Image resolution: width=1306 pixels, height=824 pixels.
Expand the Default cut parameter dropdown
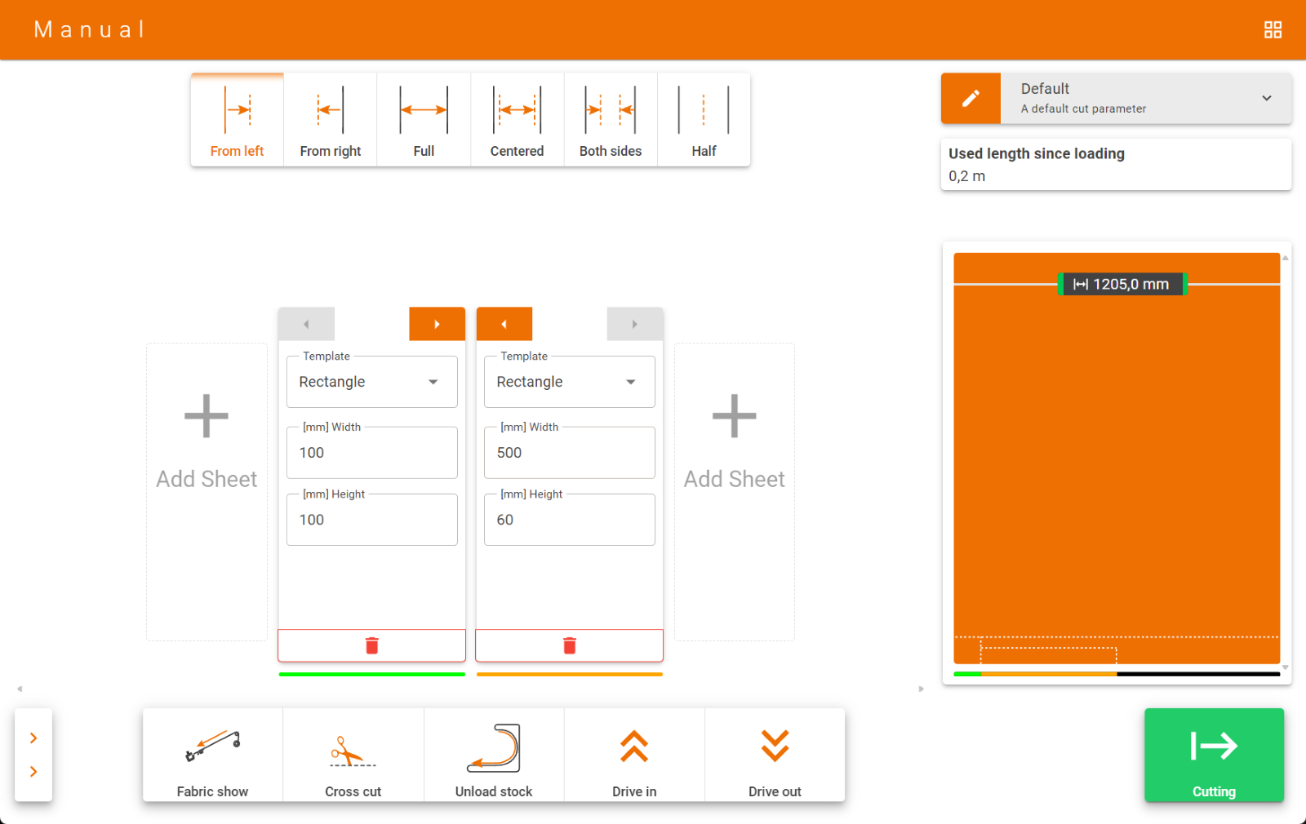coord(1266,99)
